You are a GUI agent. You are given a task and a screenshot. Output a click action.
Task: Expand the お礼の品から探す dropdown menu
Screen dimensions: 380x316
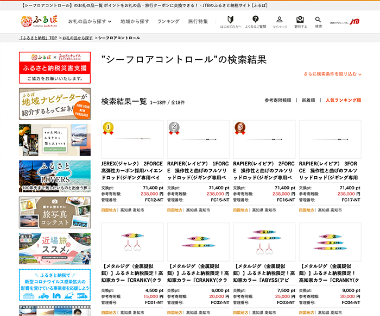pos(90,21)
